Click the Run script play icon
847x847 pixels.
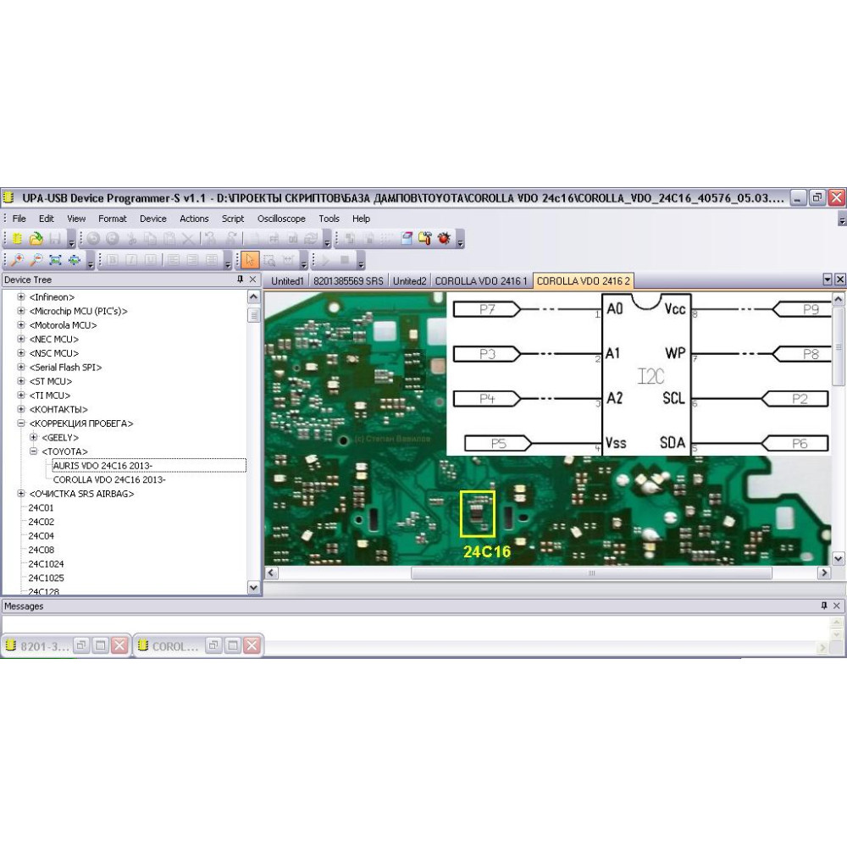[326, 260]
